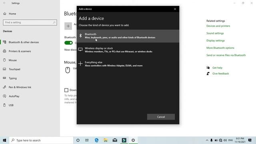Go back with the Settings back arrow
The height and width of the screenshot is (144, 256).
tap(4, 3)
